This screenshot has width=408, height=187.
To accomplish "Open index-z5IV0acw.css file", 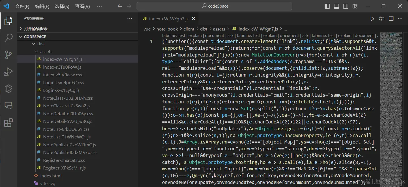I will pyautogui.click(x=77, y=75).
